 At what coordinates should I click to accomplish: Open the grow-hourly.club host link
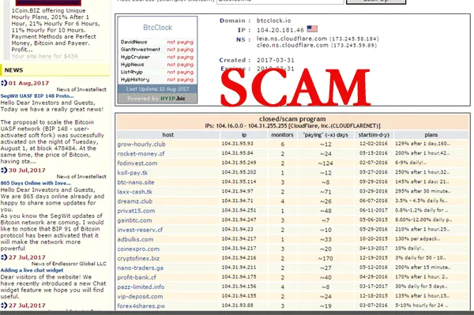click(x=141, y=144)
